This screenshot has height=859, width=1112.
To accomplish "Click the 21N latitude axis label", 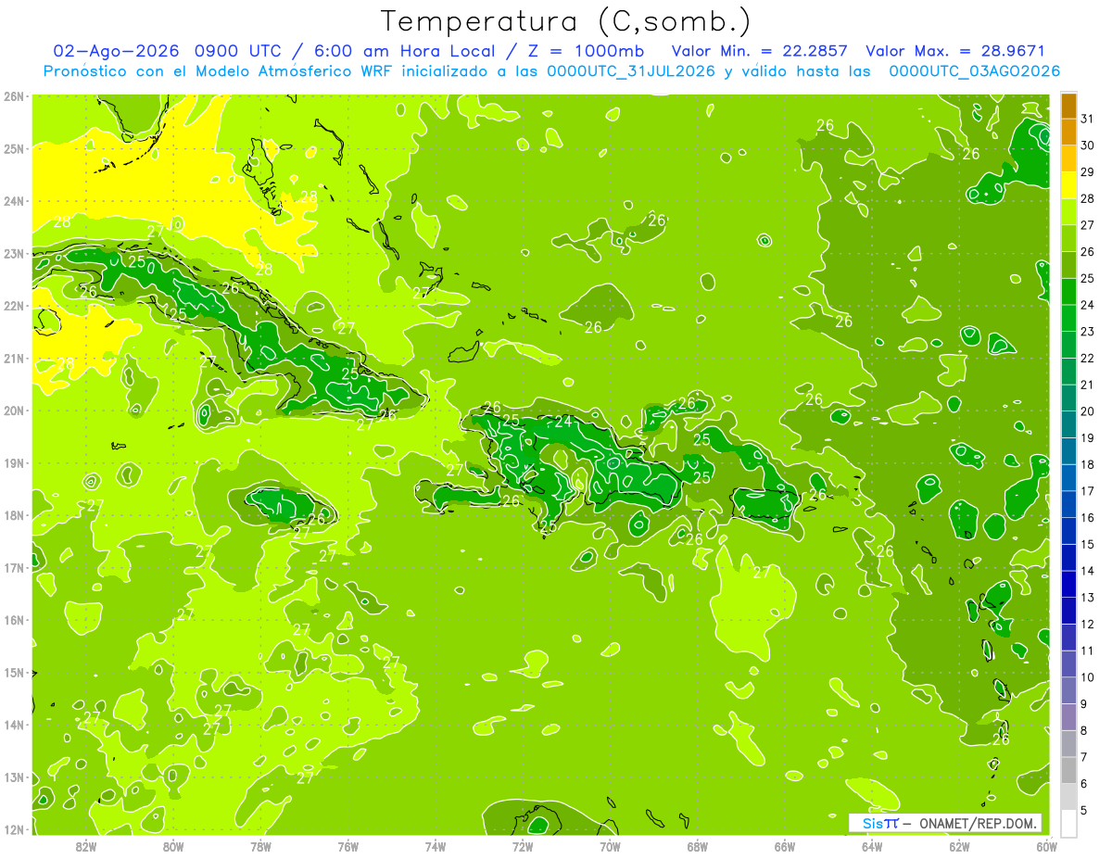I will (13, 358).
